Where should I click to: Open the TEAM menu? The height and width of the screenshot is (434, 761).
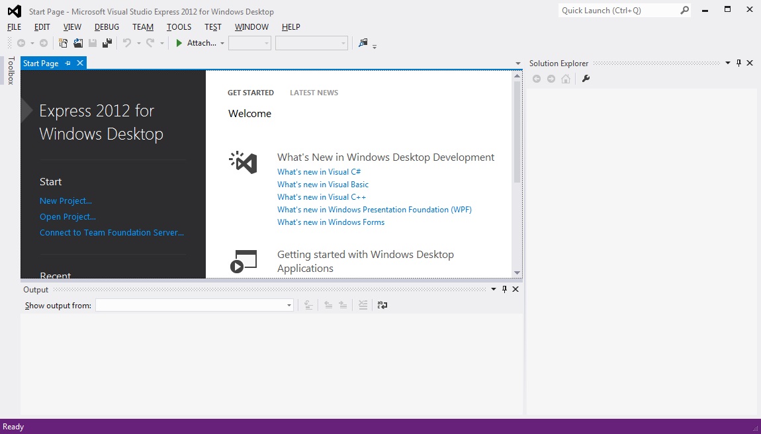[143, 27]
